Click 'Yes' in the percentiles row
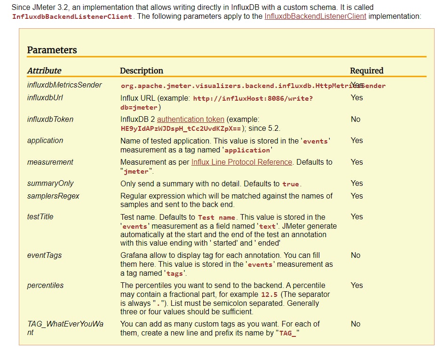 point(357,285)
